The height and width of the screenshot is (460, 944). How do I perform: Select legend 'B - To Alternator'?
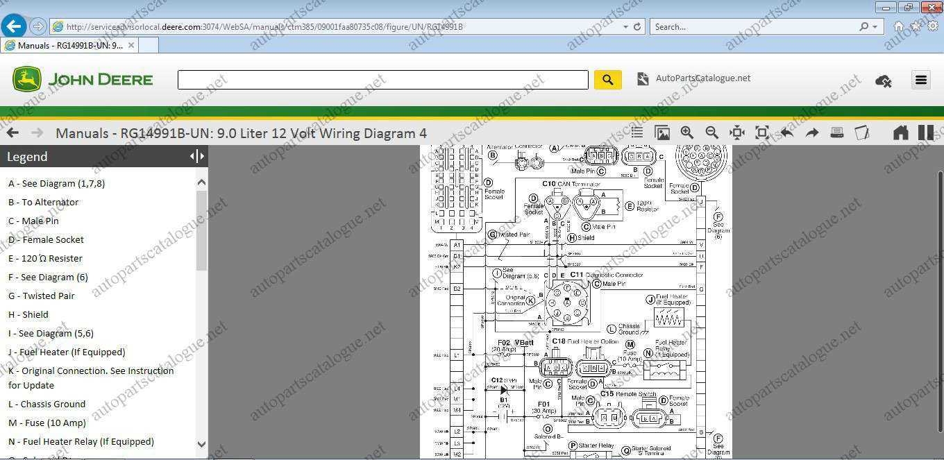click(43, 202)
